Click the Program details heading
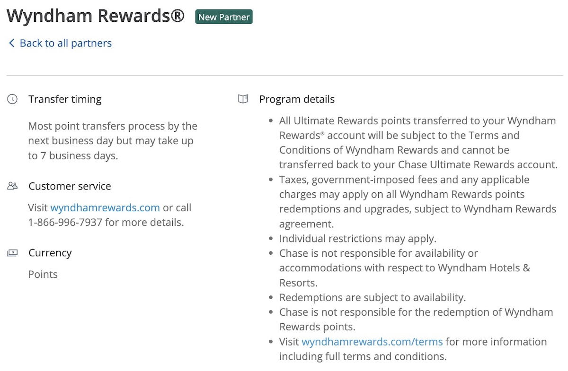Image resolution: width=568 pixels, height=371 pixels. (297, 99)
